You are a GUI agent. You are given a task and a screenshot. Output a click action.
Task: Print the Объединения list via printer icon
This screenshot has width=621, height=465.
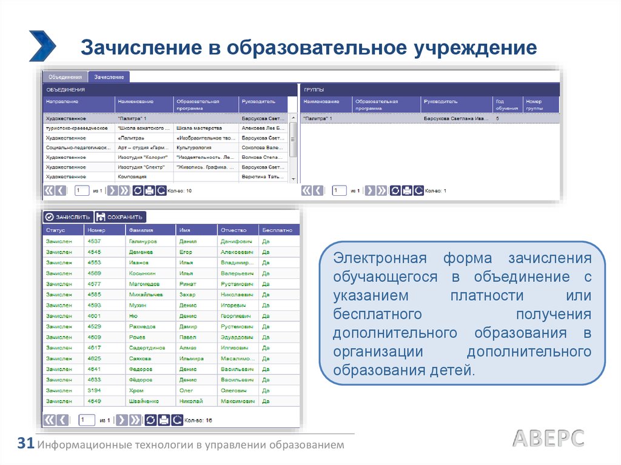150,190
